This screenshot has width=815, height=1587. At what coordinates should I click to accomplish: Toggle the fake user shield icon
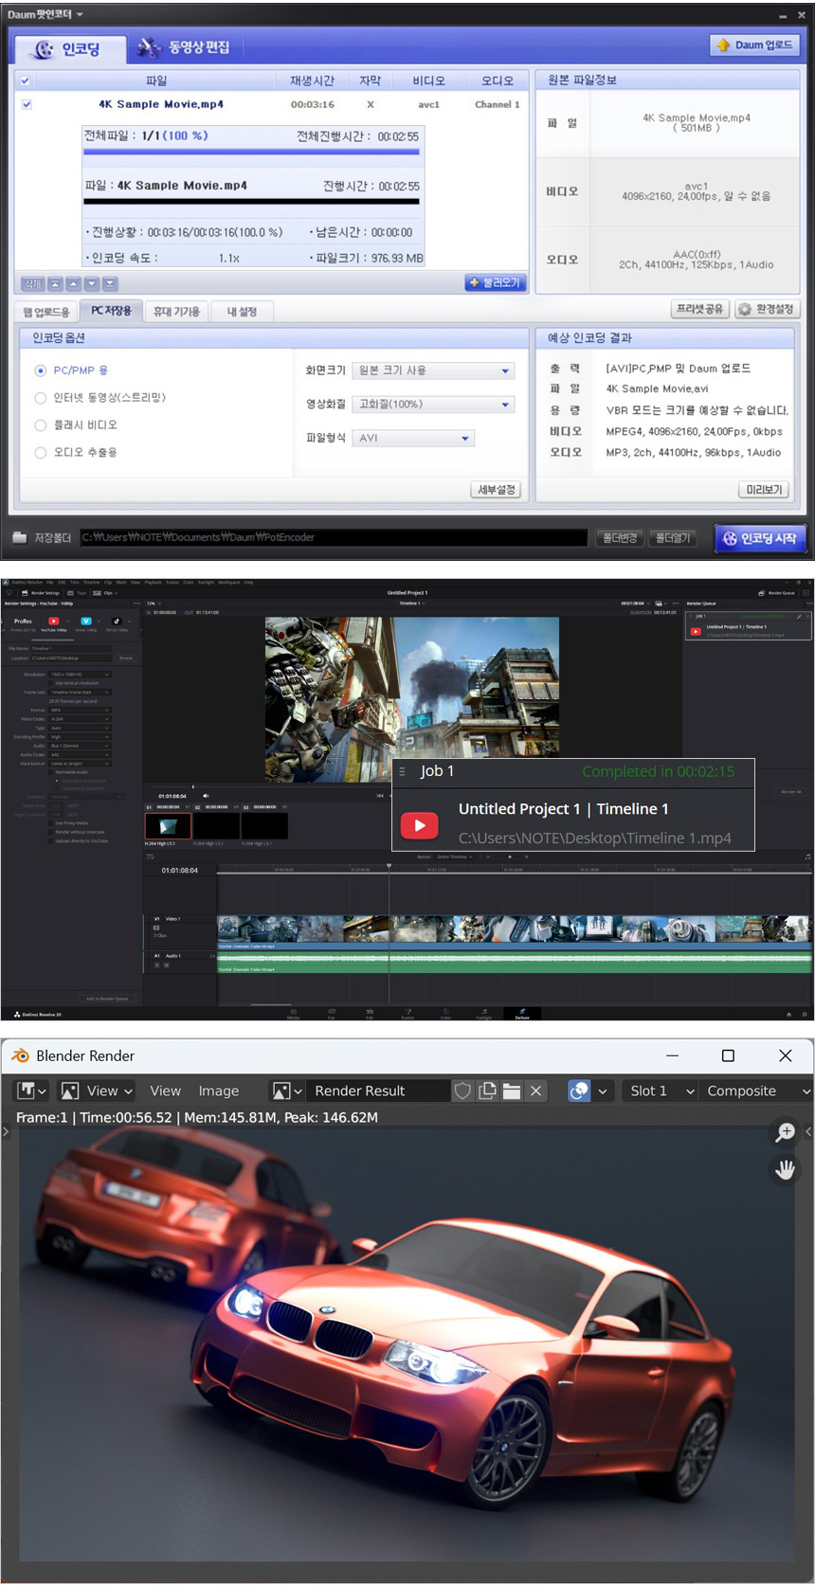pyautogui.click(x=462, y=1091)
